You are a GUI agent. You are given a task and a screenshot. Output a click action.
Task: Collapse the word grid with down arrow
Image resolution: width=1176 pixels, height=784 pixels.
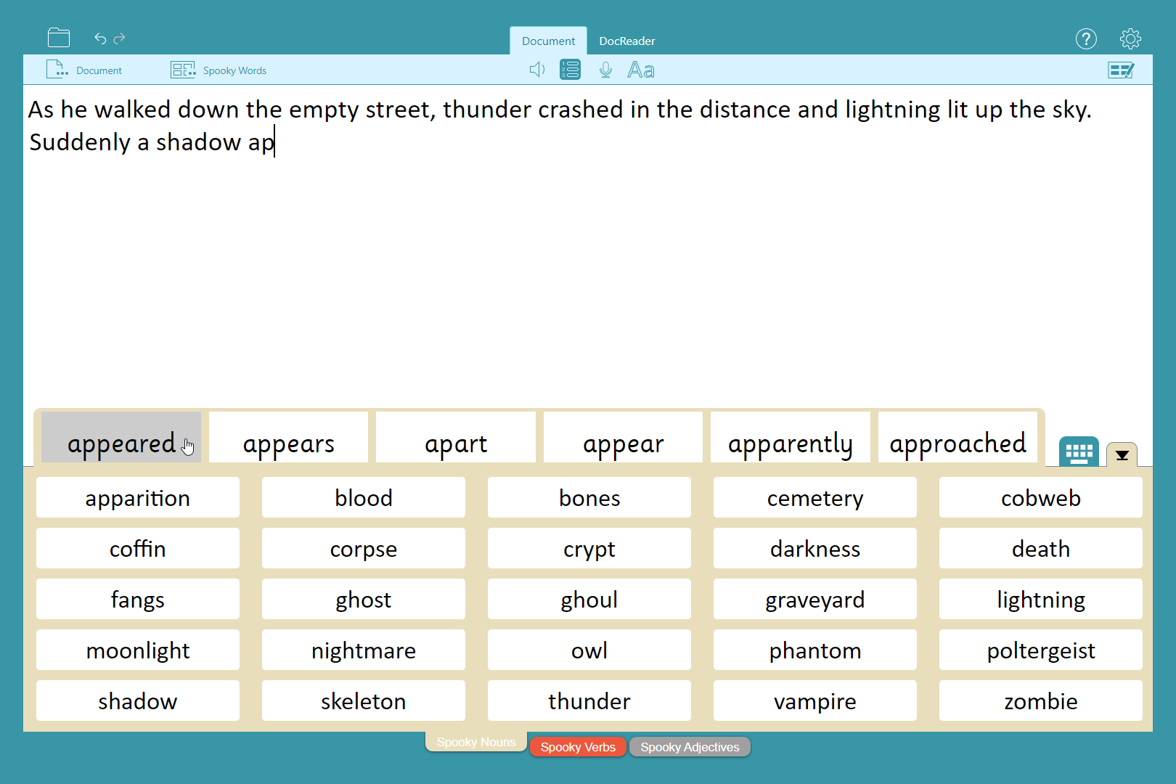pyautogui.click(x=1122, y=455)
